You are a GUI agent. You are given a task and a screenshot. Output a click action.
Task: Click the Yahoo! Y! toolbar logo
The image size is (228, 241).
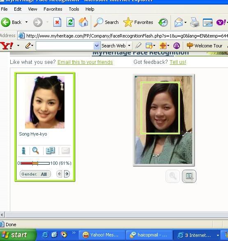point(7,46)
